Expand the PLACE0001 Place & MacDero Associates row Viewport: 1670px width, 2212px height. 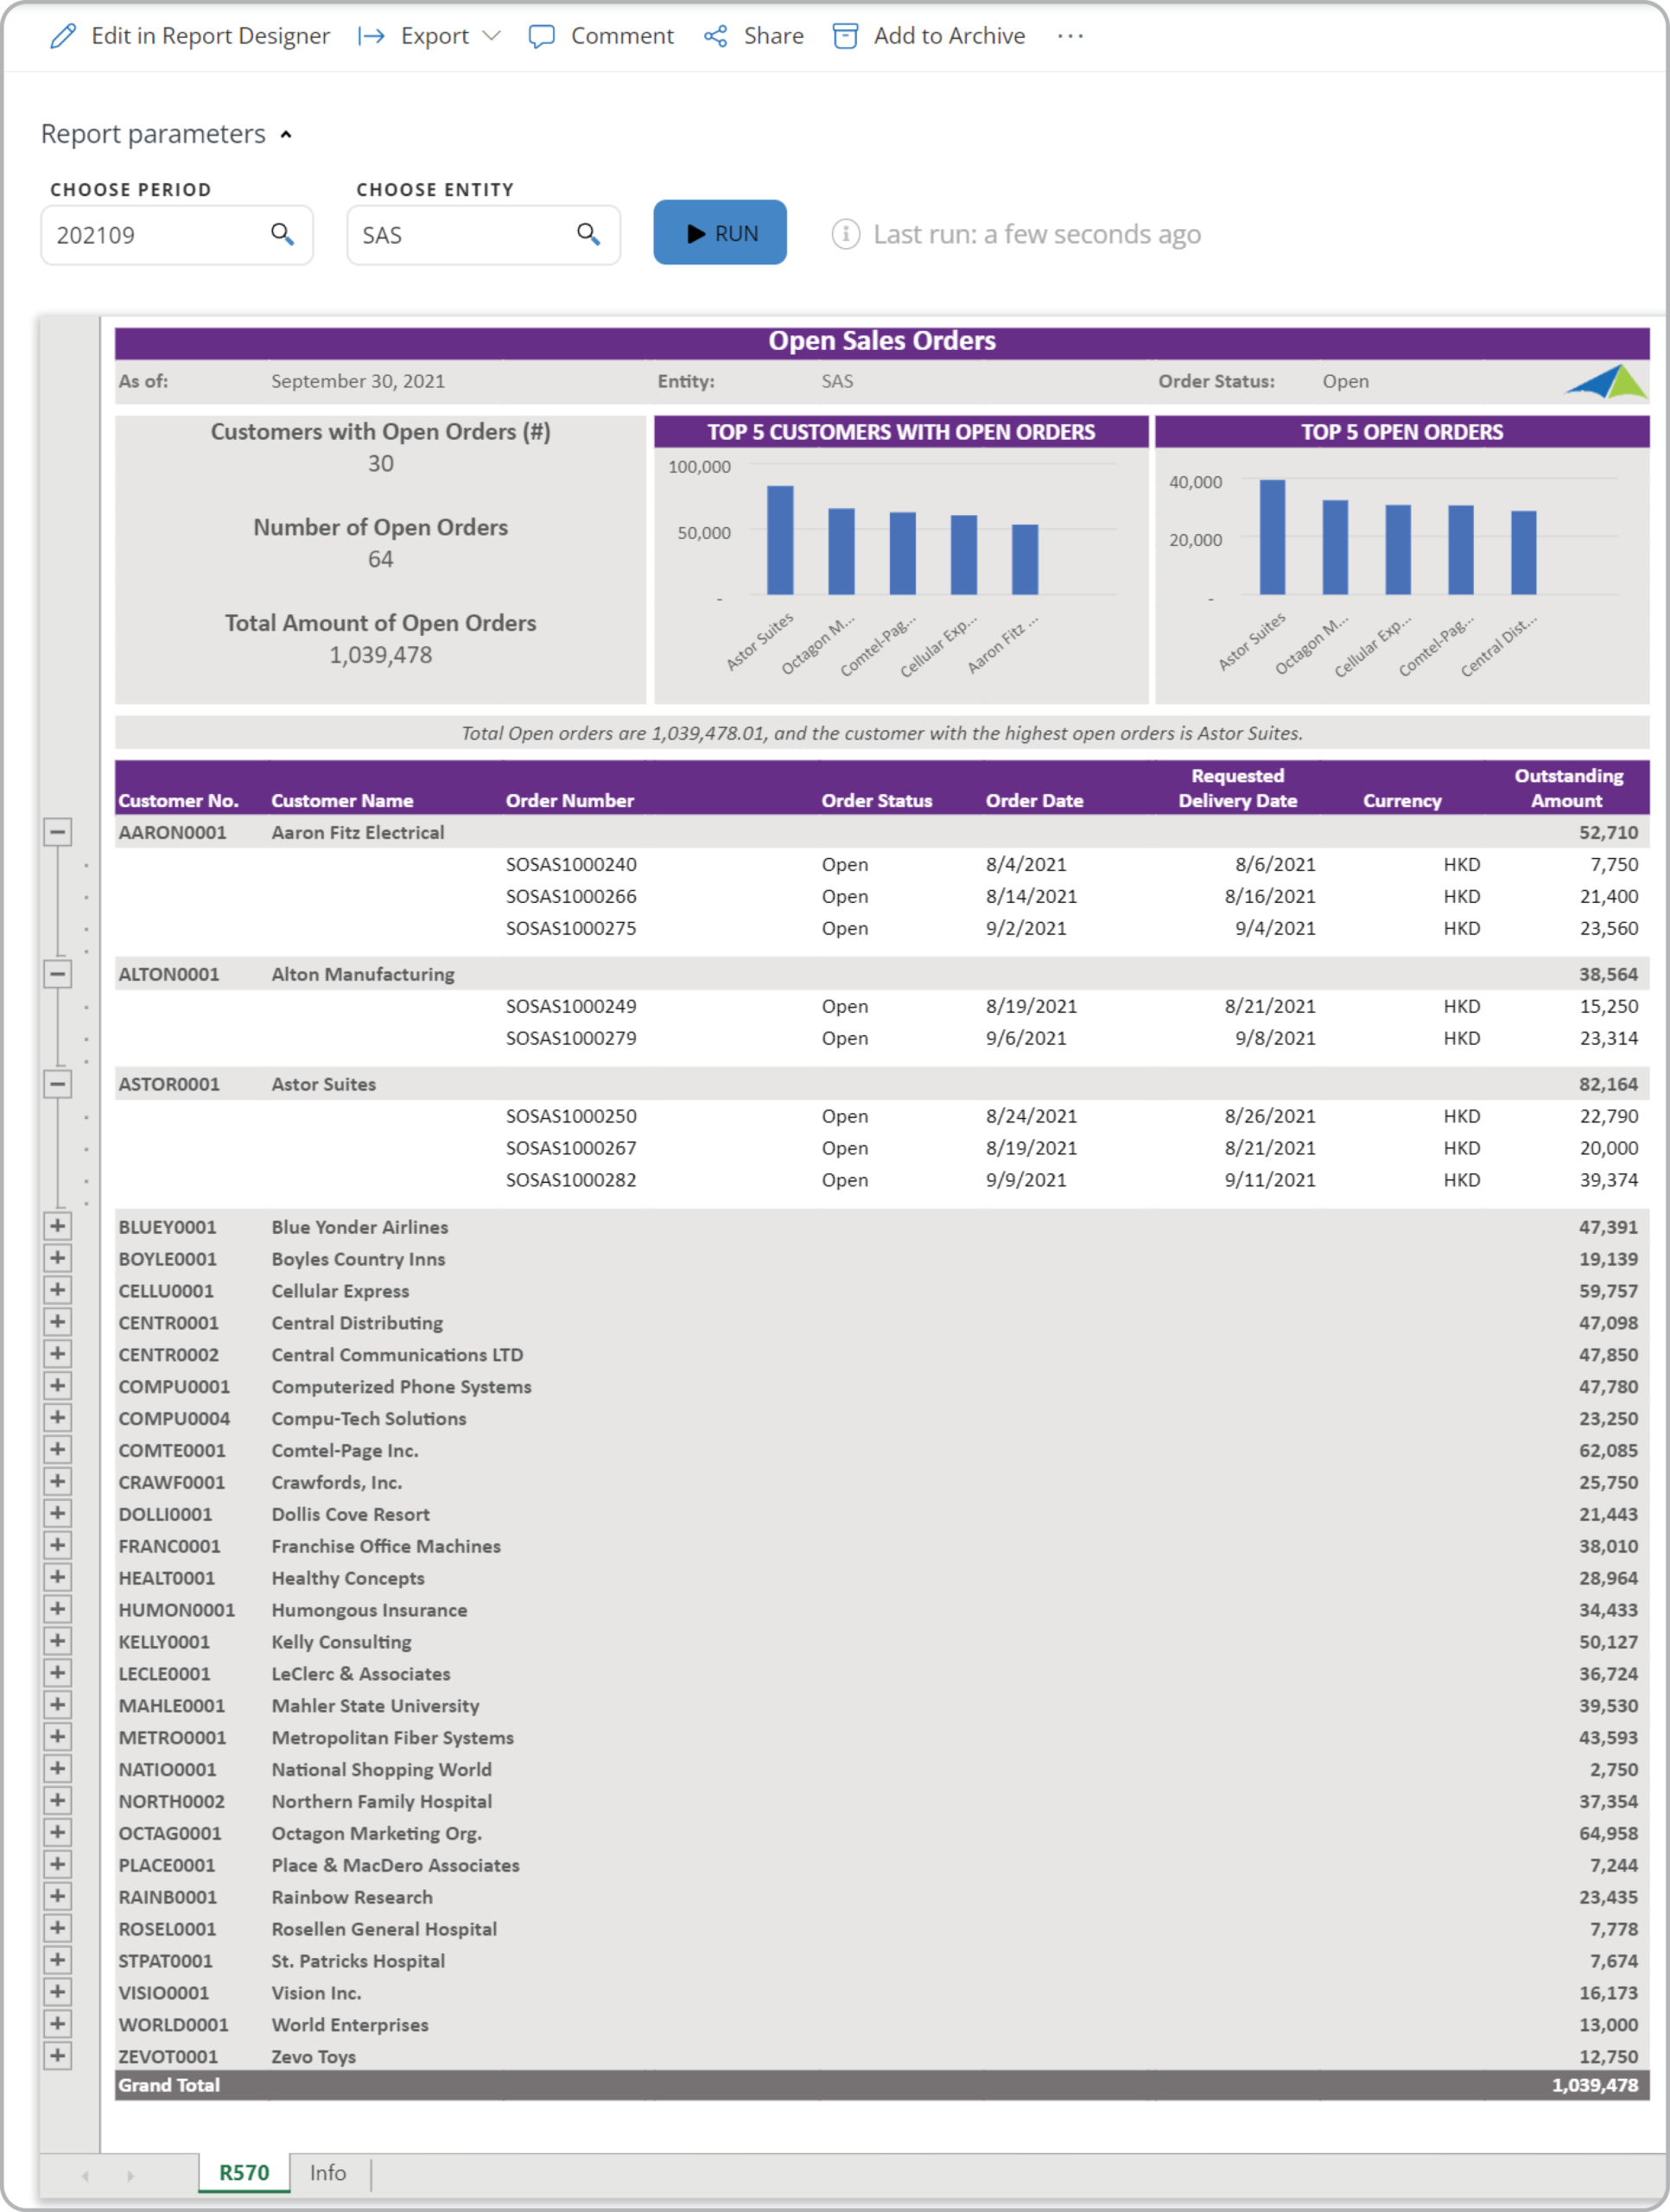point(58,1865)
